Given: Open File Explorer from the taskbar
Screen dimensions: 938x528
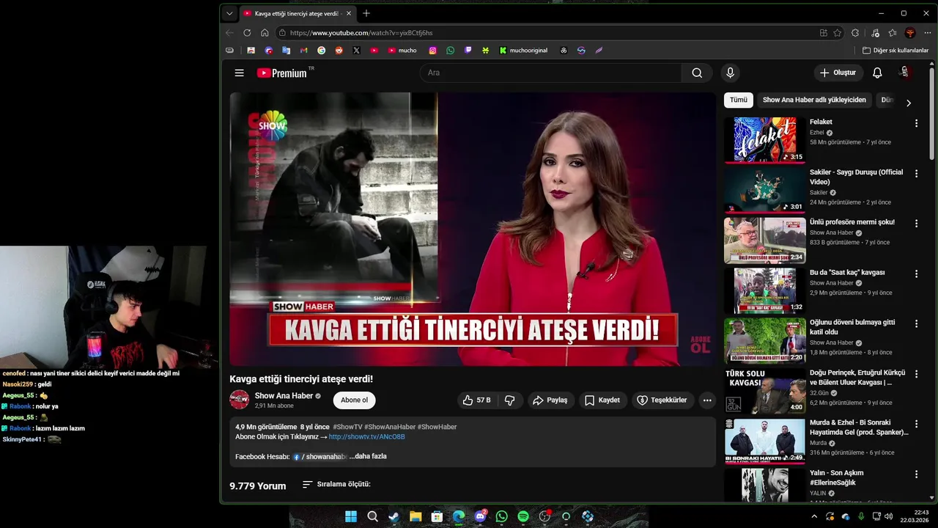Looking at the screenshot, I should pos(416,516).
